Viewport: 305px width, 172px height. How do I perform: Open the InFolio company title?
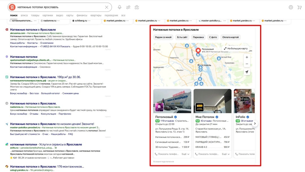240,117
